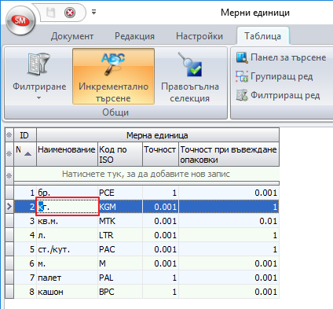
Task: Click the MTK ISO code cell
Action: tap(120, 221)
